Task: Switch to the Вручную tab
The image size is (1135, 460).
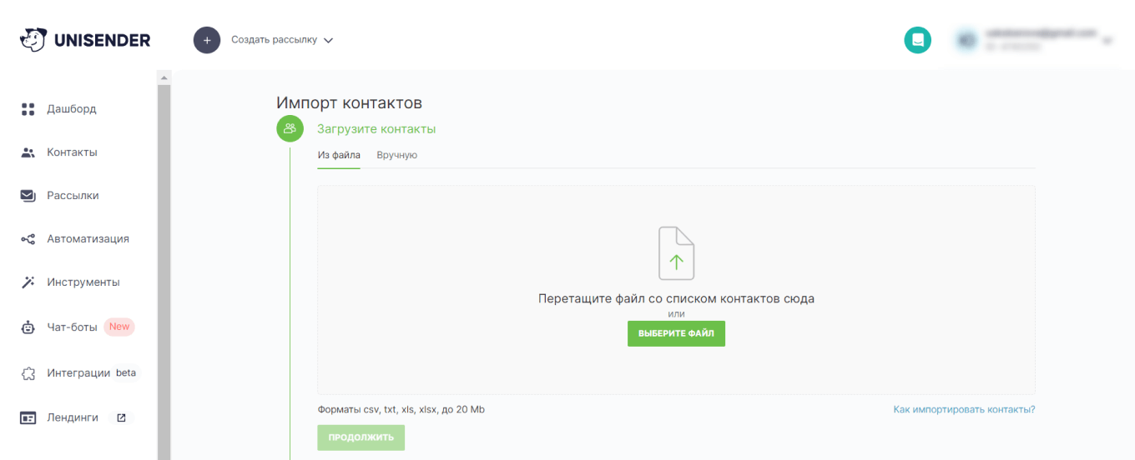Action: coord(397,155)
